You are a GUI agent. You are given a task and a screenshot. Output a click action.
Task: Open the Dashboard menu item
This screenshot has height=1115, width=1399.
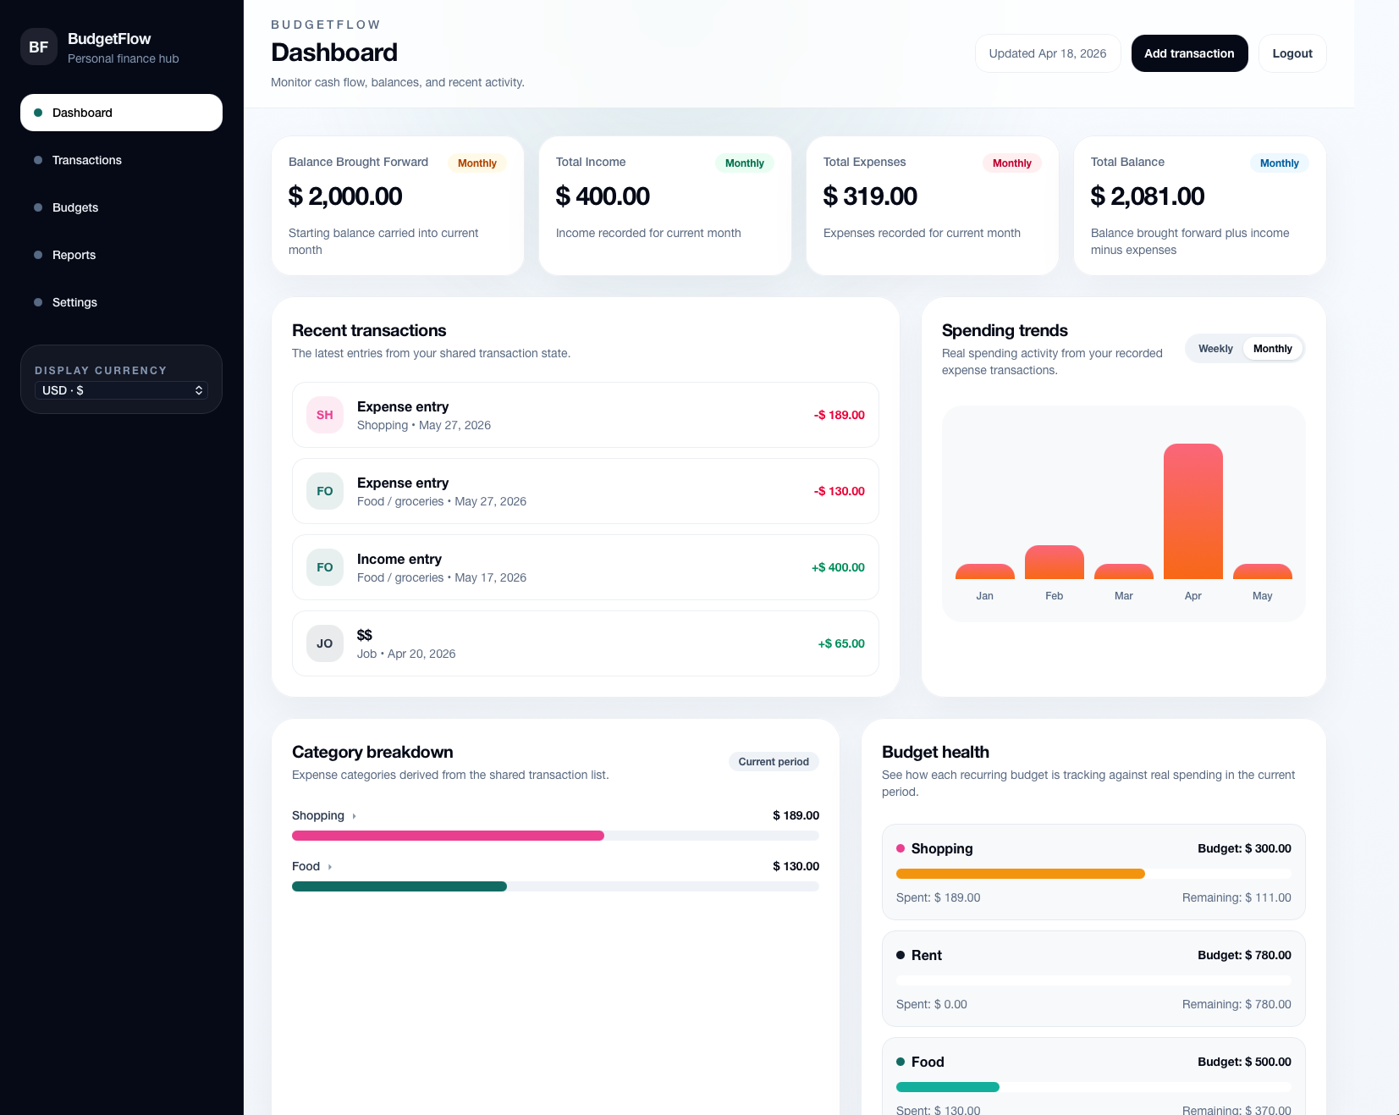point(121,113)
